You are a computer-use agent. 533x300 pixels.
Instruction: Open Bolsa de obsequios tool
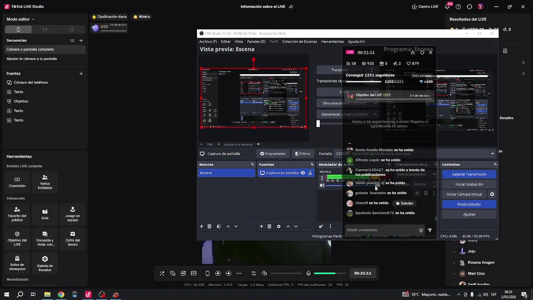point(17,263)
